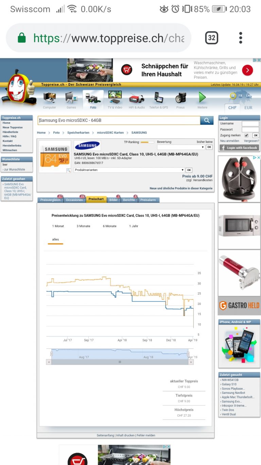Switch to Berichte tab

tap(129, 200)
